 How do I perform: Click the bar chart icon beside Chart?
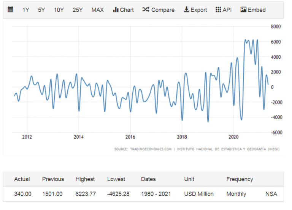click(116, 9)
